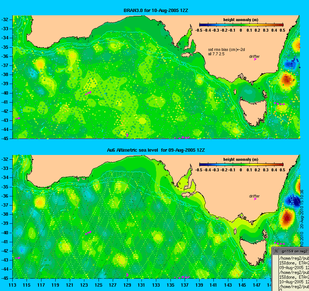Viewport: 309px width, 291px height.
Task: Click the '0.5' colorbar tick in the top map
Action: [x=282, y=30]
